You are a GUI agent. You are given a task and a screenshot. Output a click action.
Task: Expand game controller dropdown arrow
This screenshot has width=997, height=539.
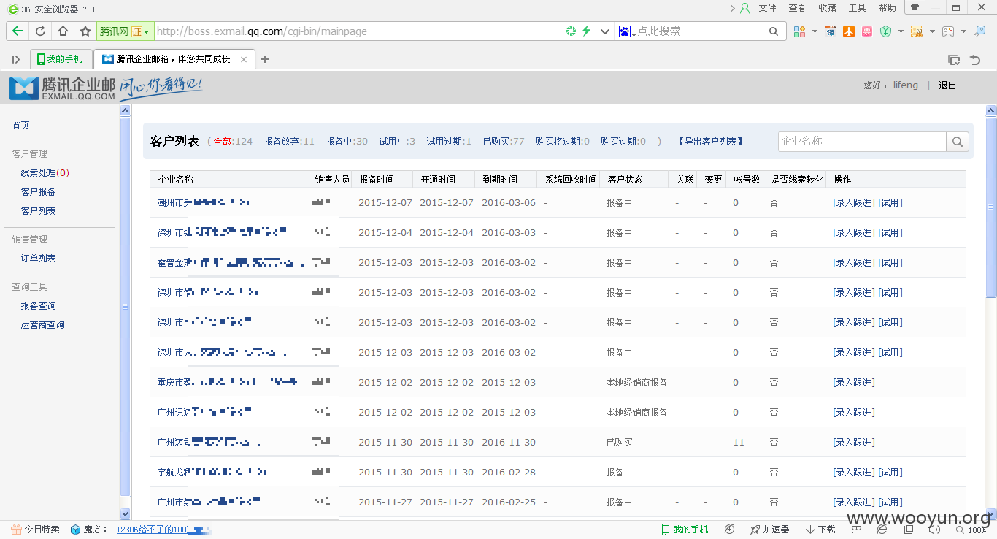pyautogui.click(x=963, y=31)
